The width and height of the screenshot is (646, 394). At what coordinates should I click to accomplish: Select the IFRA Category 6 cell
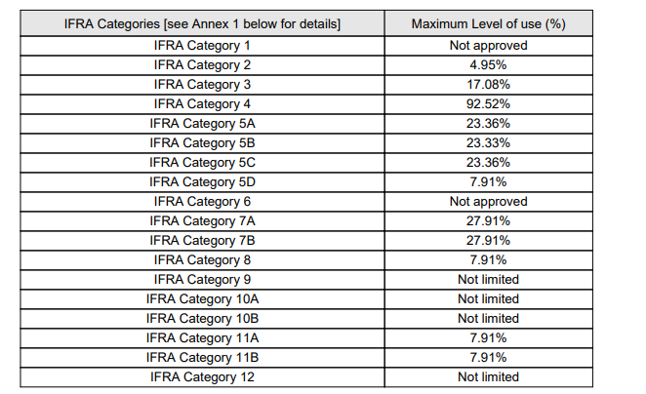click(202, 202)
